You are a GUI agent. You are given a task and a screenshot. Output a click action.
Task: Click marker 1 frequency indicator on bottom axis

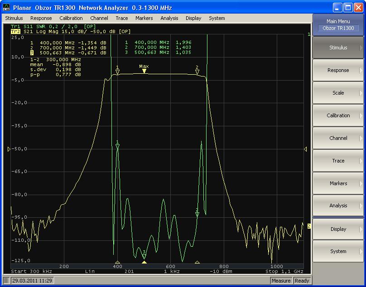coord(117,262)
